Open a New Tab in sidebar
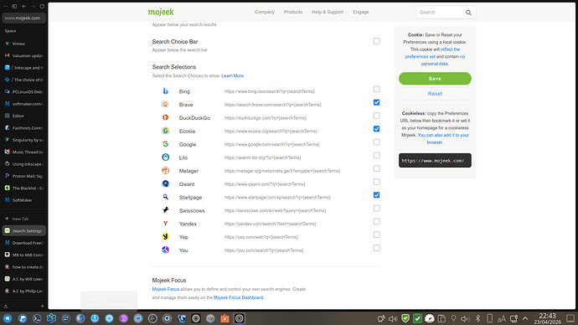Image resolution: width=578 pixels, height=325 pixels. pyautogui.click(x=24, y=219)
